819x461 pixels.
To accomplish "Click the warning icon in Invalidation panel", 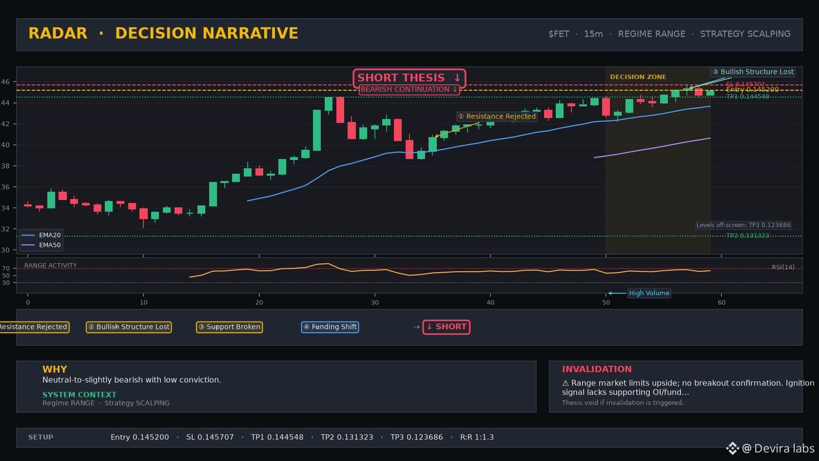I will [x=565, y=383].
